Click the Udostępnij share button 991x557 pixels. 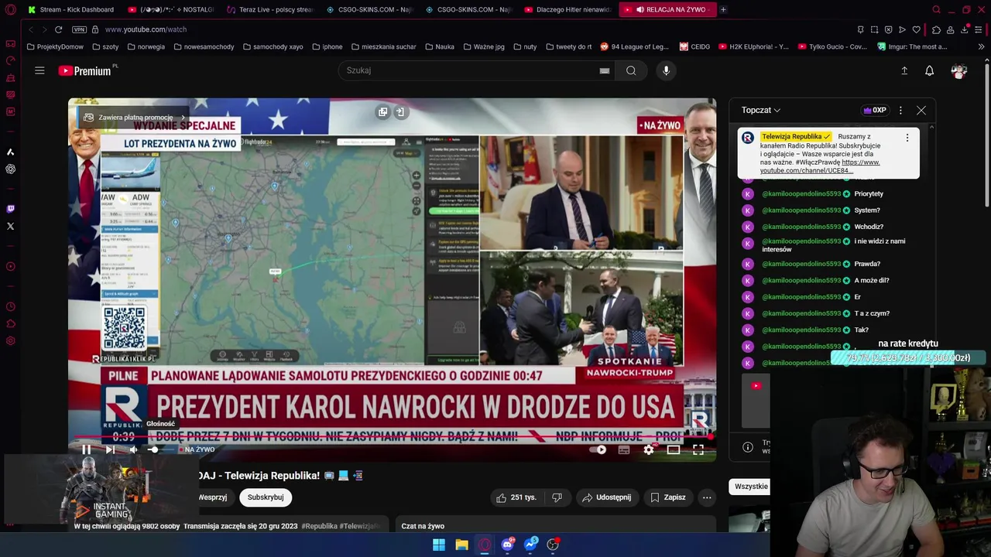click(x=606, y=497)
